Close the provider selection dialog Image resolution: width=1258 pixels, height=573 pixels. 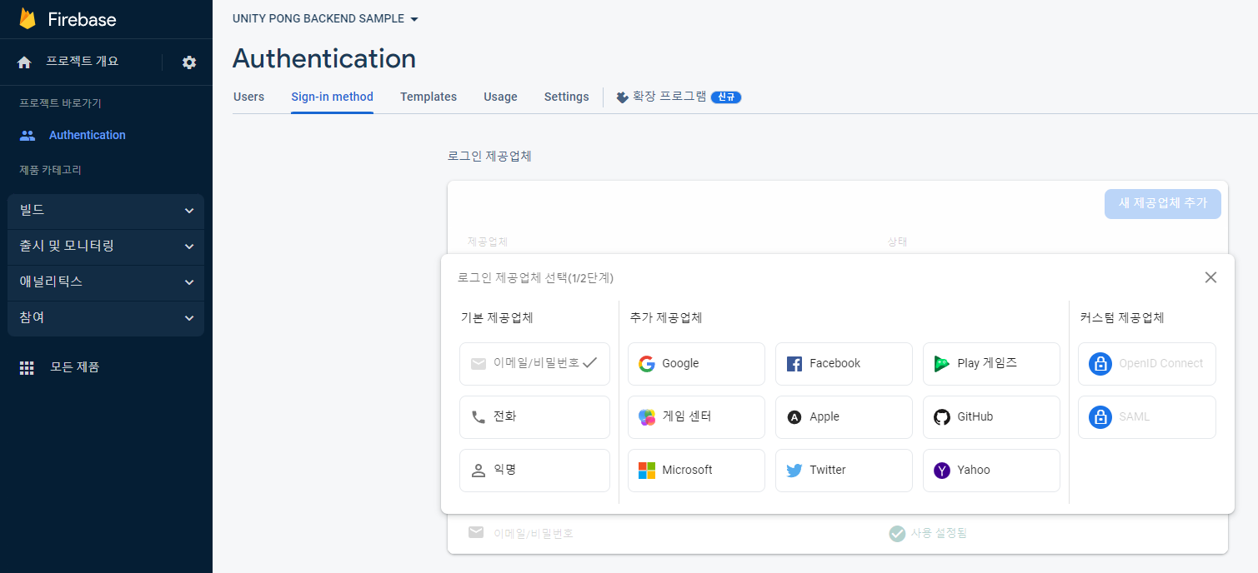point(1211,277)
